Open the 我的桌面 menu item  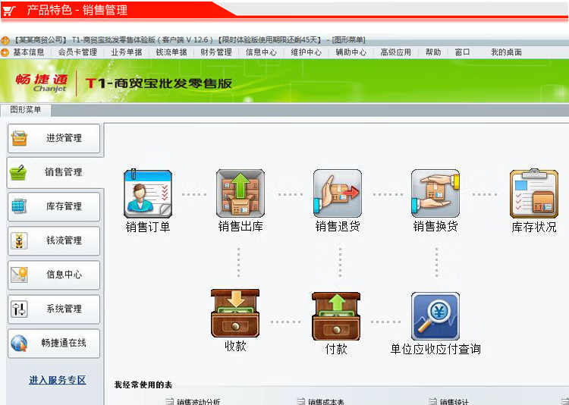click(x=506, y=52)
